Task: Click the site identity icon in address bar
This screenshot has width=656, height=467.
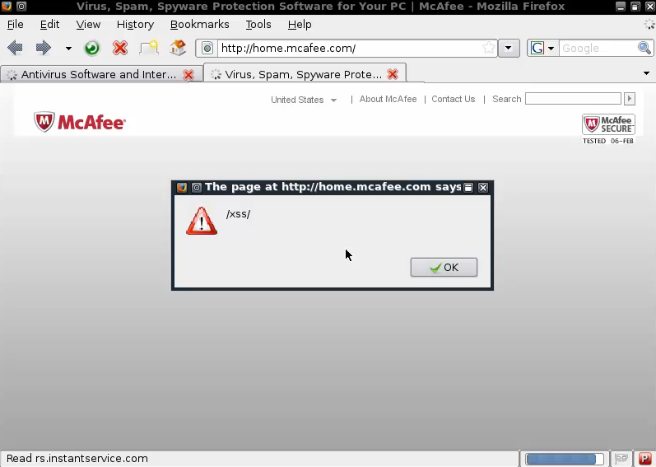Action: [x=207, y=48]
